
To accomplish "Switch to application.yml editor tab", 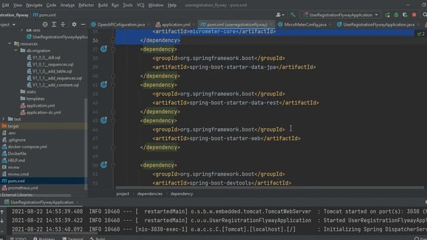I will 176,25.
